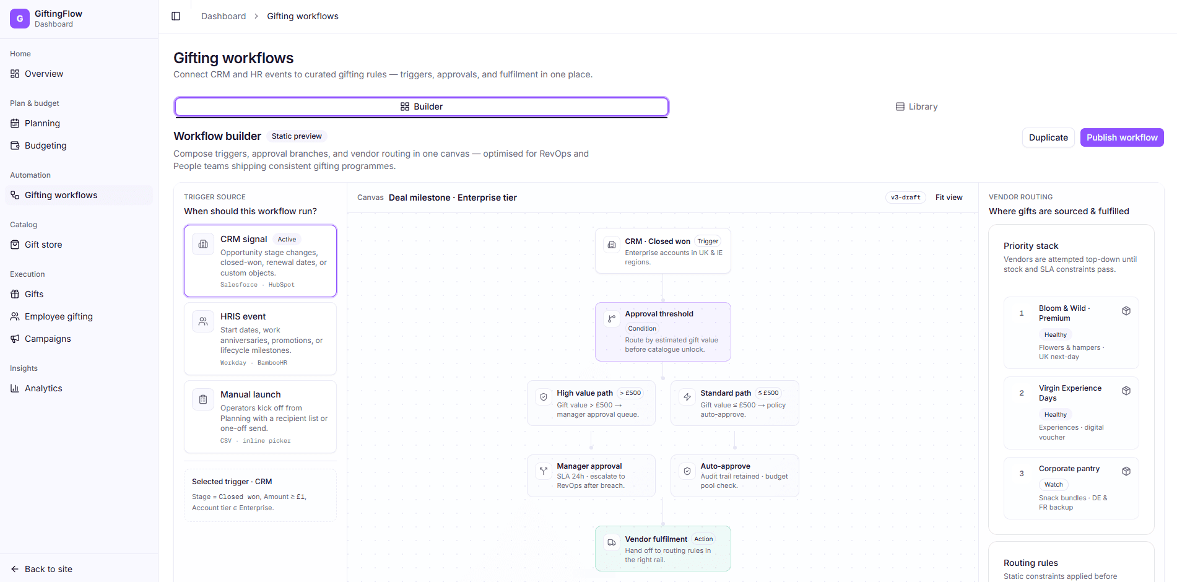The image size is (1177, 582).
Task: Toggle the sidebar panel icon
Action: pos(176,16)
